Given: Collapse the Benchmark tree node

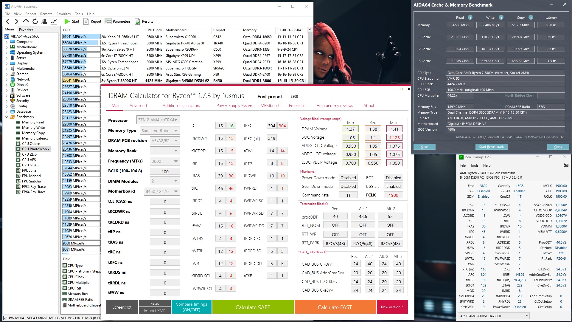Looking at the screenshot, I should click(7, 117).
